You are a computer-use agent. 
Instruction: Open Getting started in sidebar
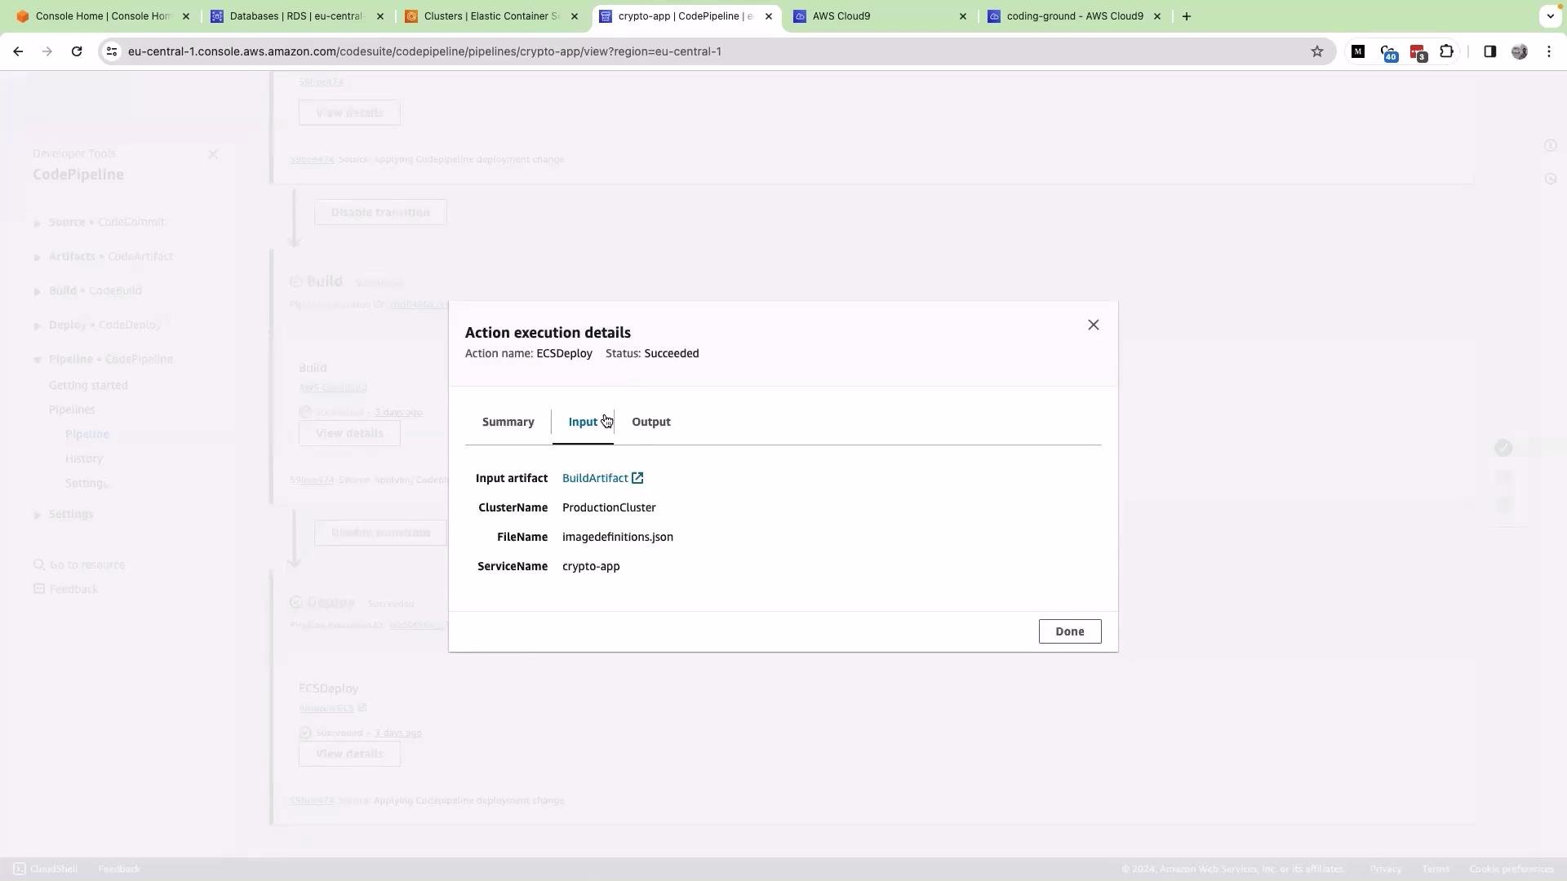(x=88, y=385)
